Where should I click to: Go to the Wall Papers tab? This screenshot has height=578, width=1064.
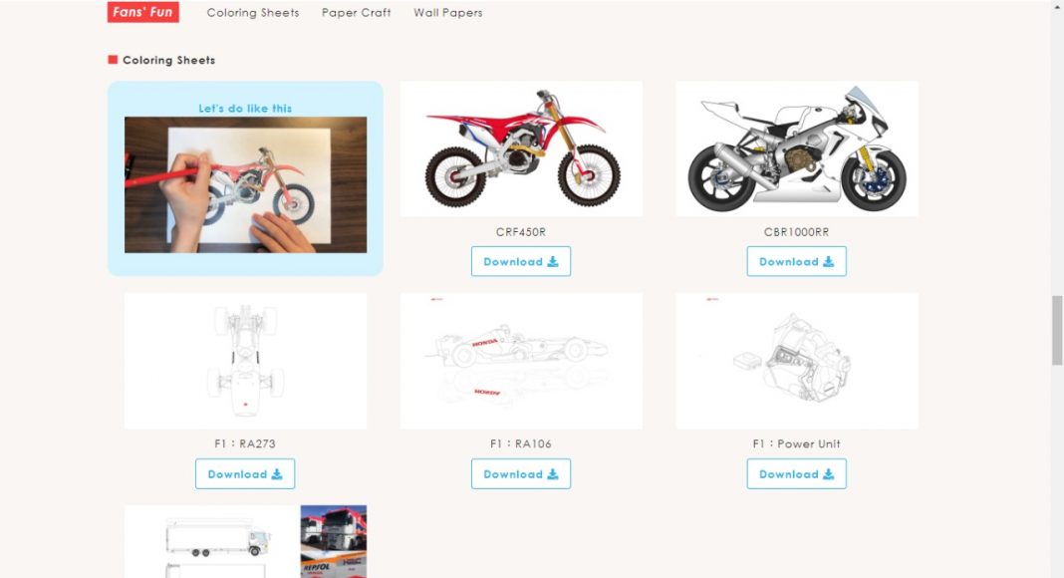448,13
